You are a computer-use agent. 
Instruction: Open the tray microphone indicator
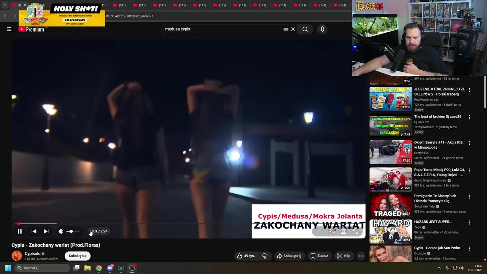coord(447,268)
